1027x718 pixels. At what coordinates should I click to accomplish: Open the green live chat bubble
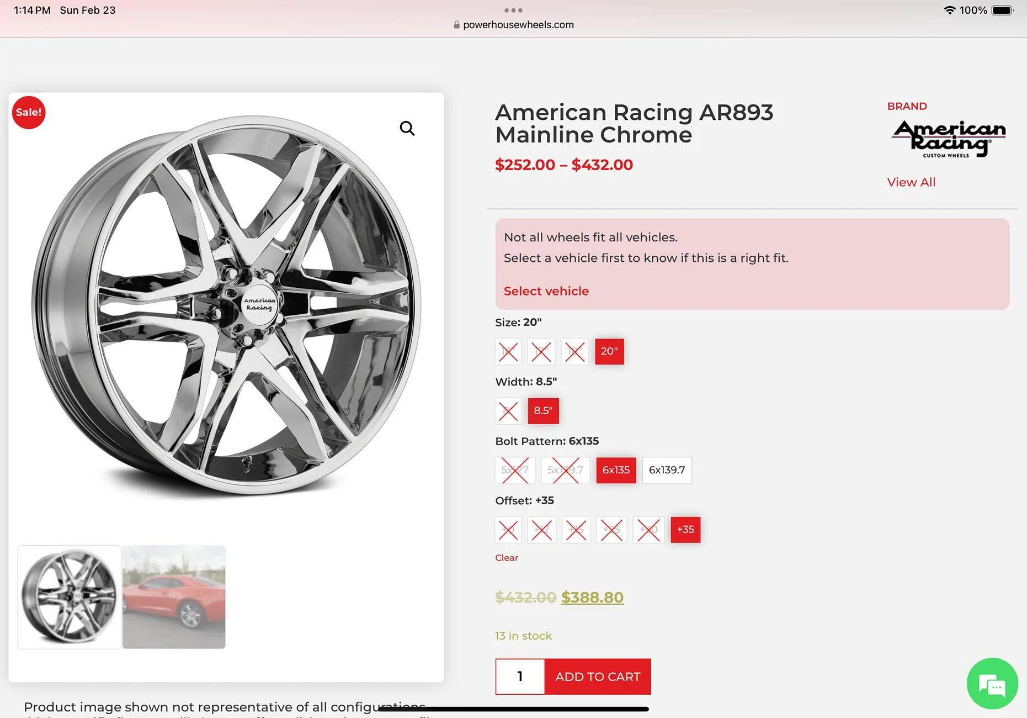(992, 684)
